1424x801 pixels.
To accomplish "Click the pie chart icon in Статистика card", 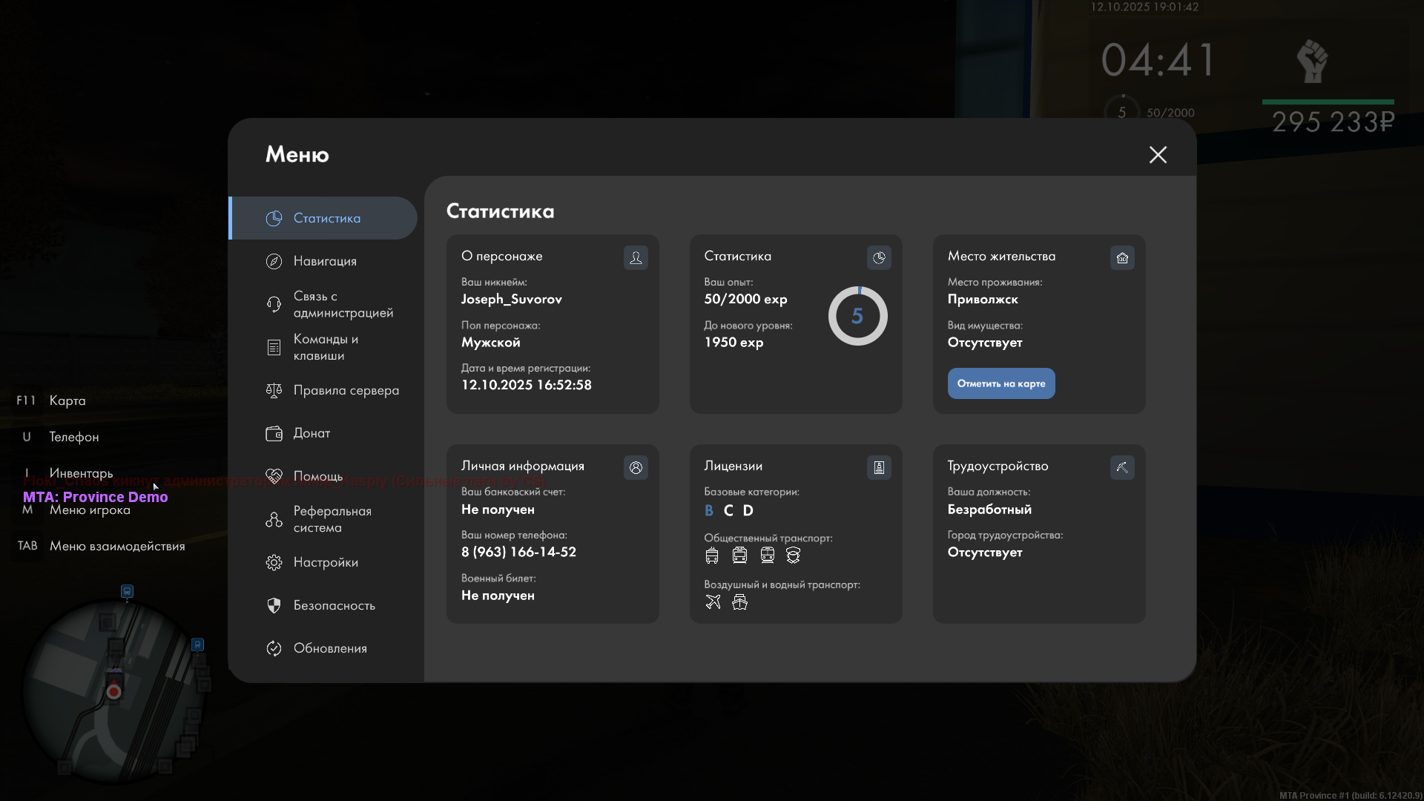I will click(879, 257).
